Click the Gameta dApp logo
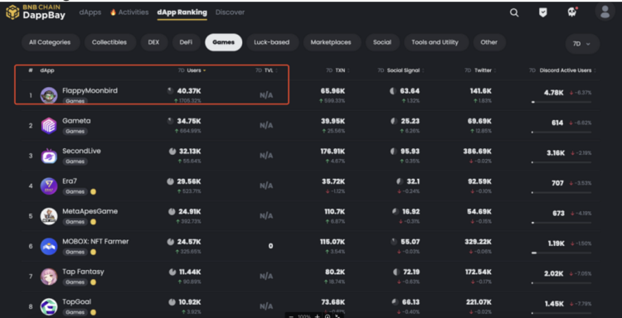The height and width of the screenshot is (318, 622). [49, 126]
